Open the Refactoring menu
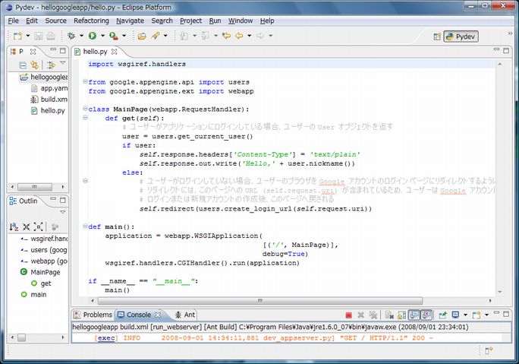This screenshot has height=364, width=519. (91, 21)
